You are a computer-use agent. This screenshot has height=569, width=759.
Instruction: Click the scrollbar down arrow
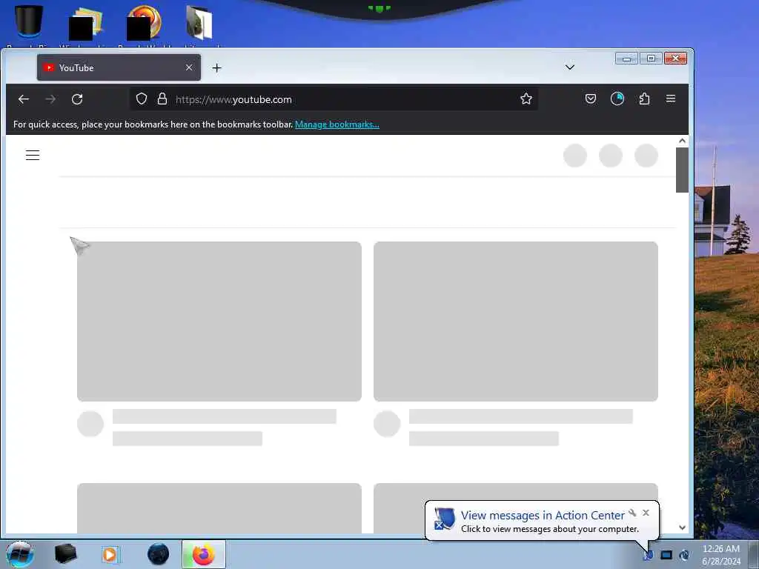click(682, 528)
